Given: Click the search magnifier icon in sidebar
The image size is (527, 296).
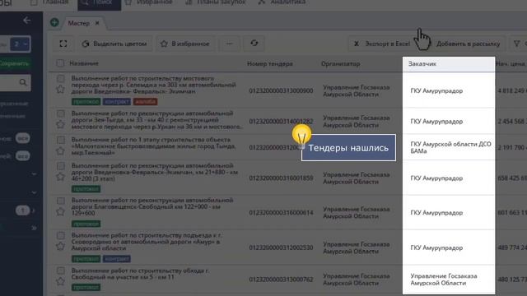Looking at the screenshot, I should pos(23,82).
